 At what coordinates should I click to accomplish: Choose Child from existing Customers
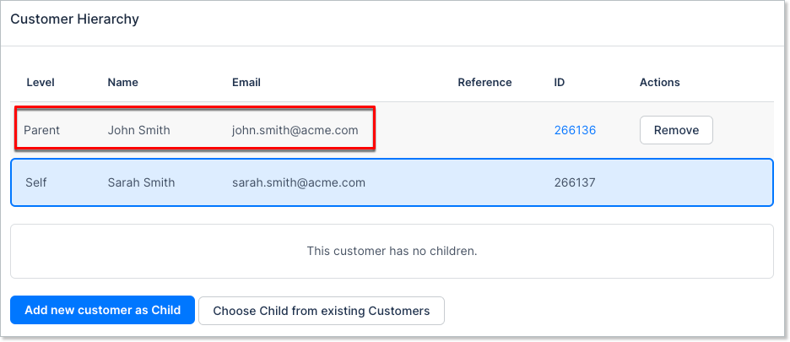point(321,311)
